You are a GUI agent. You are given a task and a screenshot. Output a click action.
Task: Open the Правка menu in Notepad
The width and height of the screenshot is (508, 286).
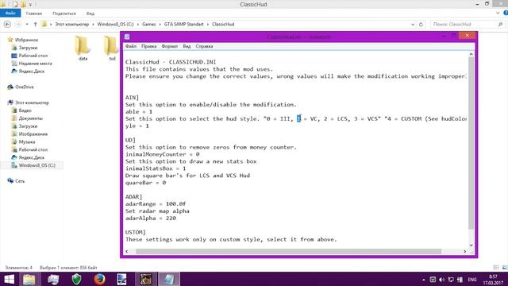click(x=149, y=46)
